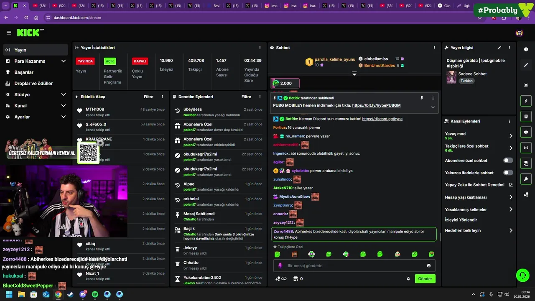Click the pencil shortcut in the right sidebar

pos(526,65)
